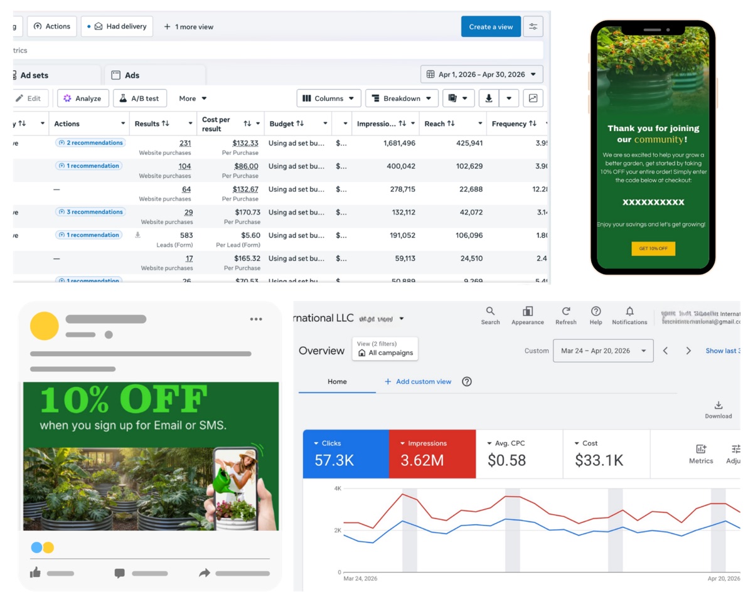
Task: Start an A/B test
Action: pyautogui.click(x=139, y=98)
